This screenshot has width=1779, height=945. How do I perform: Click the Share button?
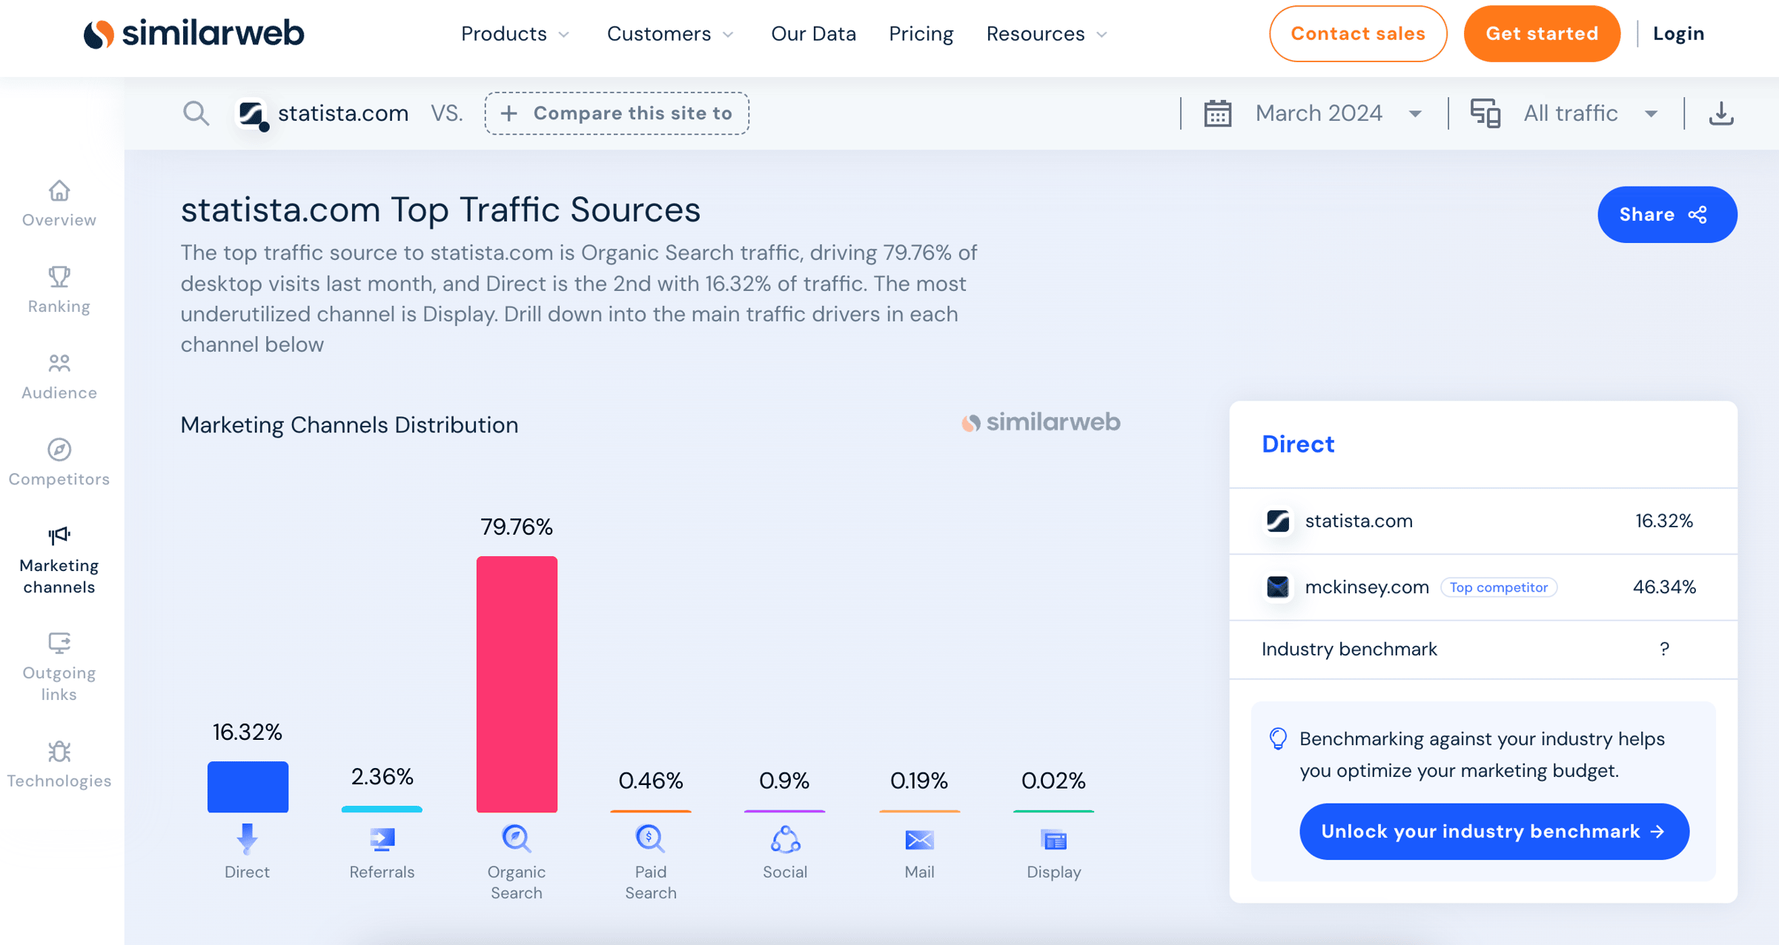click(x=1667, y=215)
